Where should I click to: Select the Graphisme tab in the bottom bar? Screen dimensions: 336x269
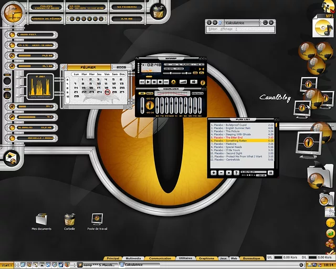(x=206, y=258)
